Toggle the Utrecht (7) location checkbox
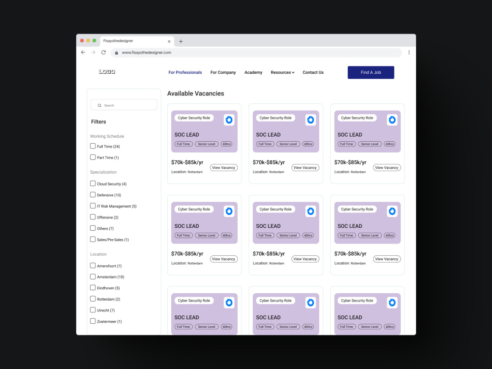Screen dimensions: 492x369 click(93, 309)
